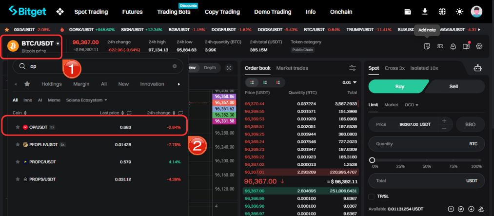The width and height of the screenshot is (494, 216).
Task: Open trading settings gear icon
Action: 479,46
